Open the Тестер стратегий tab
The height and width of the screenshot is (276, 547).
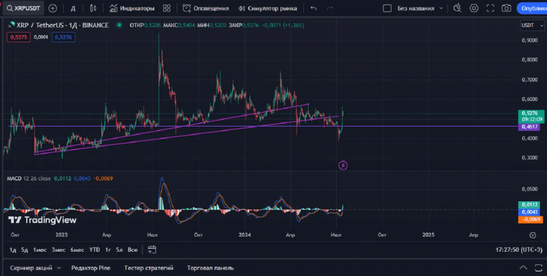pos(149,268)
